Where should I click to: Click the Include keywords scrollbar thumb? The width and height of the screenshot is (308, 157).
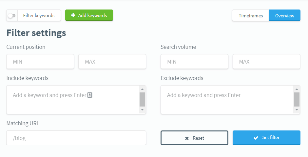pos(143,99)
